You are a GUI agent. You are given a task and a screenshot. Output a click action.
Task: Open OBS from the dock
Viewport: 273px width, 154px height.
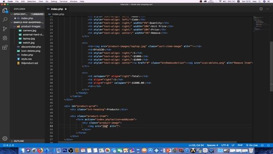(x=71, y=150)
